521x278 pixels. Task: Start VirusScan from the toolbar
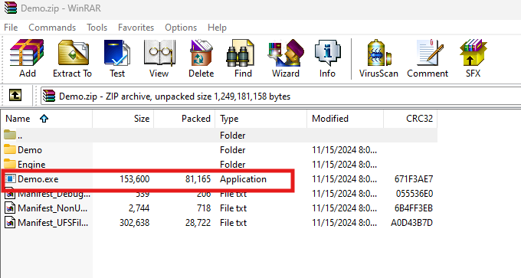click(378, 58)
